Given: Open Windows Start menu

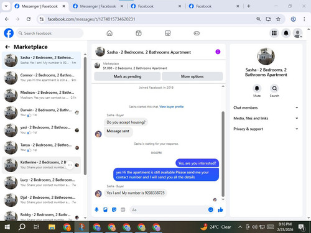Looking at the screenshot, I should 7,227.
